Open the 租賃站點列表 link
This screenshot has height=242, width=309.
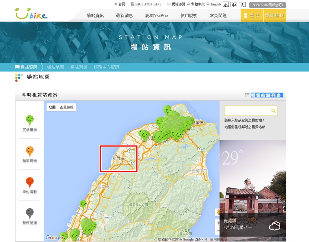[267, 95]
